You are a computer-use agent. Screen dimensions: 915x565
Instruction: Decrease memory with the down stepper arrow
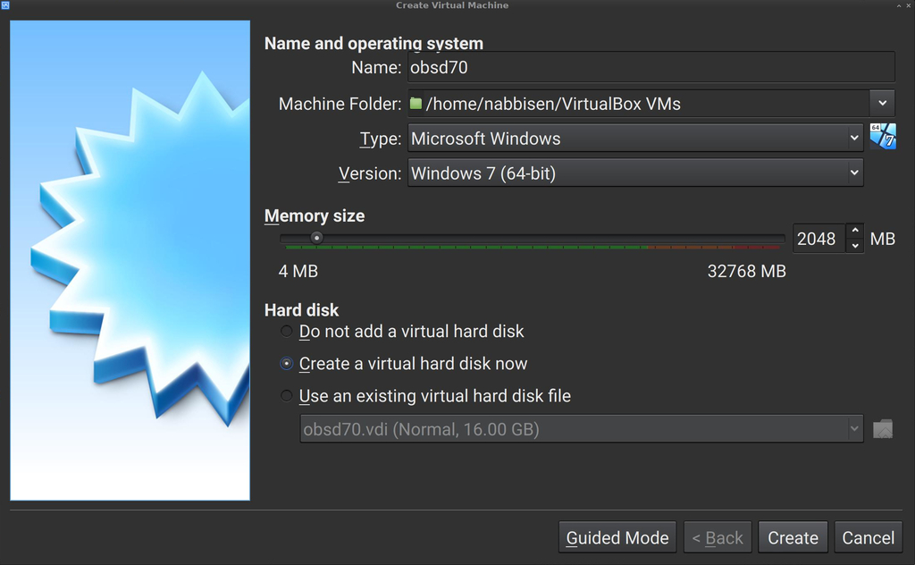coord(855,246)
